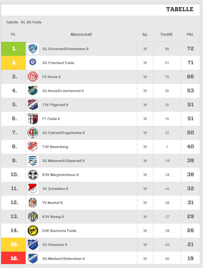Click the SG Eichenzell/Rothemann II club crest
The width and height of the screenshot is (203, 268).
[33, 49]
